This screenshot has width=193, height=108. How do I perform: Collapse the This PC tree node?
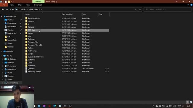click(x=2, y=56)
